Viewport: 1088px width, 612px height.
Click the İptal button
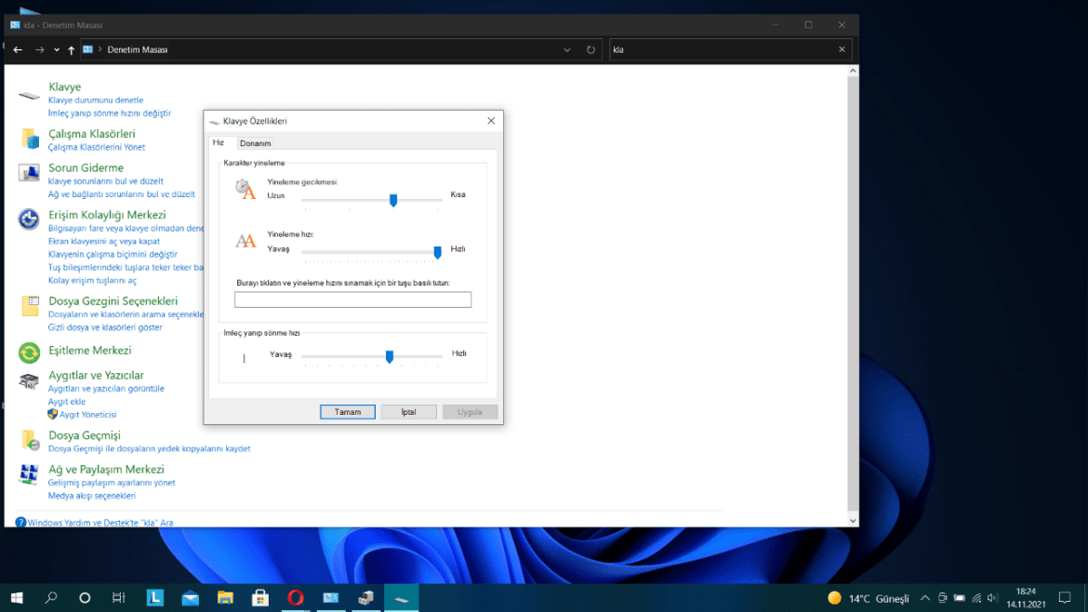point(408,412)
